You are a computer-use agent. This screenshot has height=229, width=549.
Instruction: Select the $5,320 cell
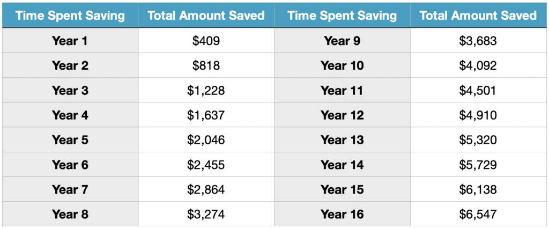(478, 140)
